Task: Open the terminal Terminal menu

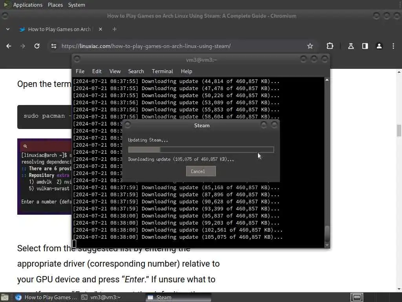Action: tap(162, 72)
